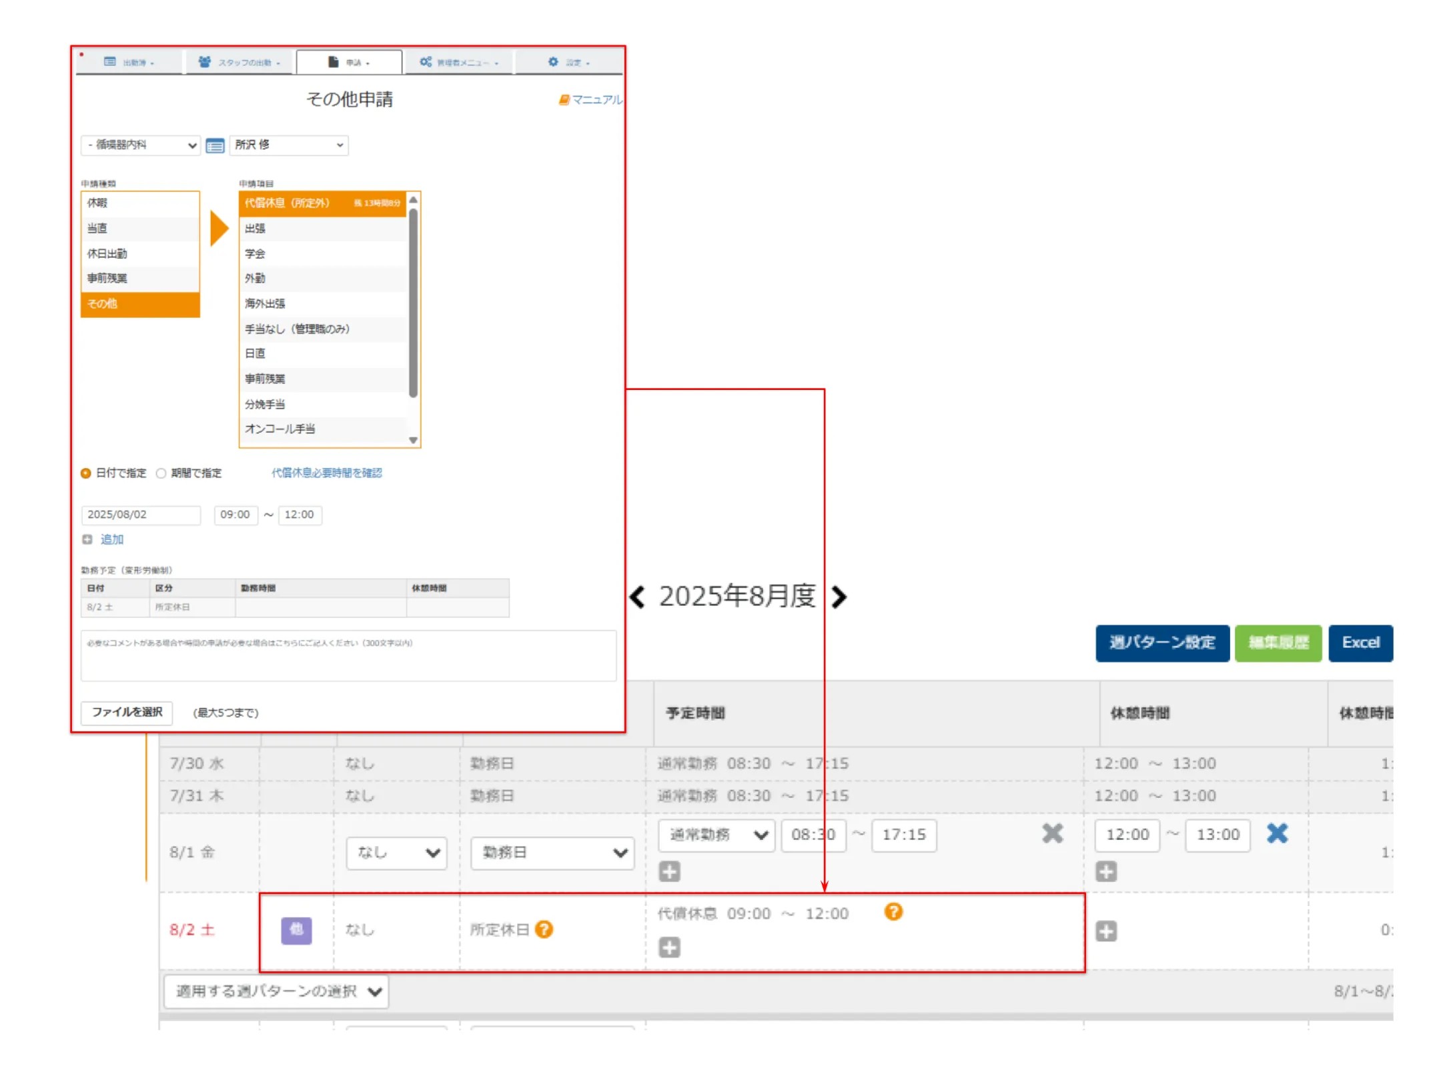The width and height of the screenshot is (1441, 1080).
Task: Delete the 8/1 通常勤務 schedule with gray X
Action: tap(1051, 833)
